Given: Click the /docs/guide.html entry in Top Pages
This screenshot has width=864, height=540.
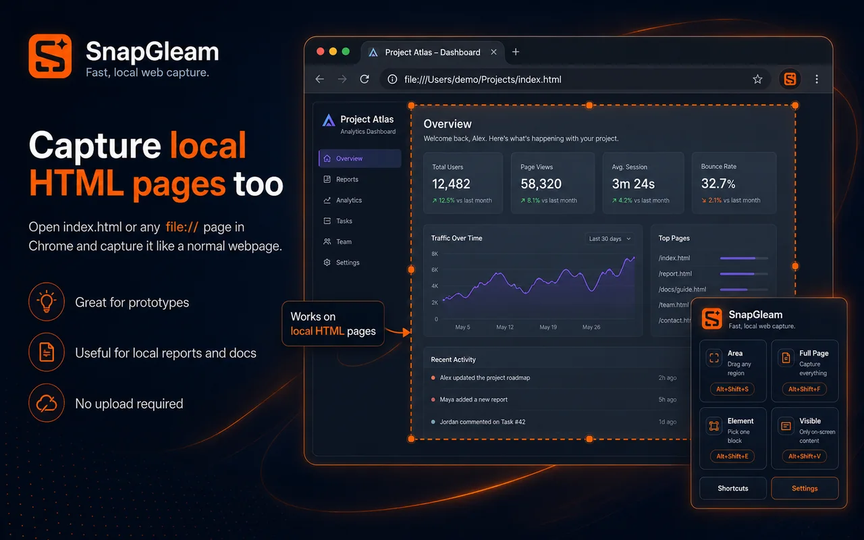Looking at the screenshot, I should [682, 290].
